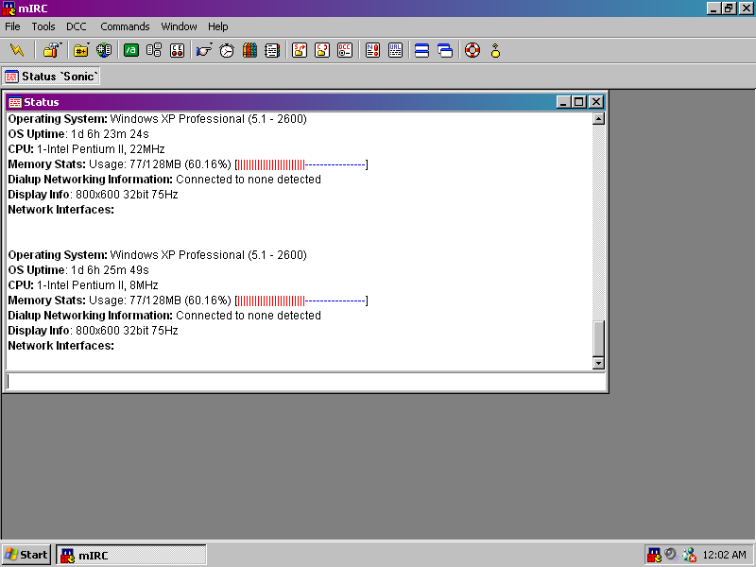This screenshot has height=567, width=756.
Task: Open the Commands menu
Action: coord(125,26)
